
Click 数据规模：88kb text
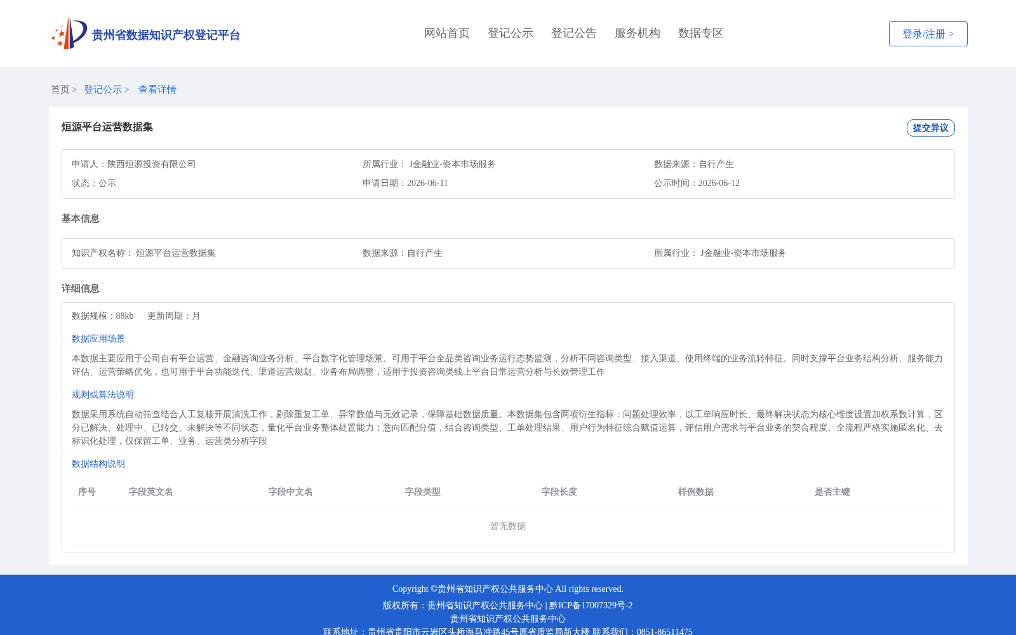[x=103, y=316]
